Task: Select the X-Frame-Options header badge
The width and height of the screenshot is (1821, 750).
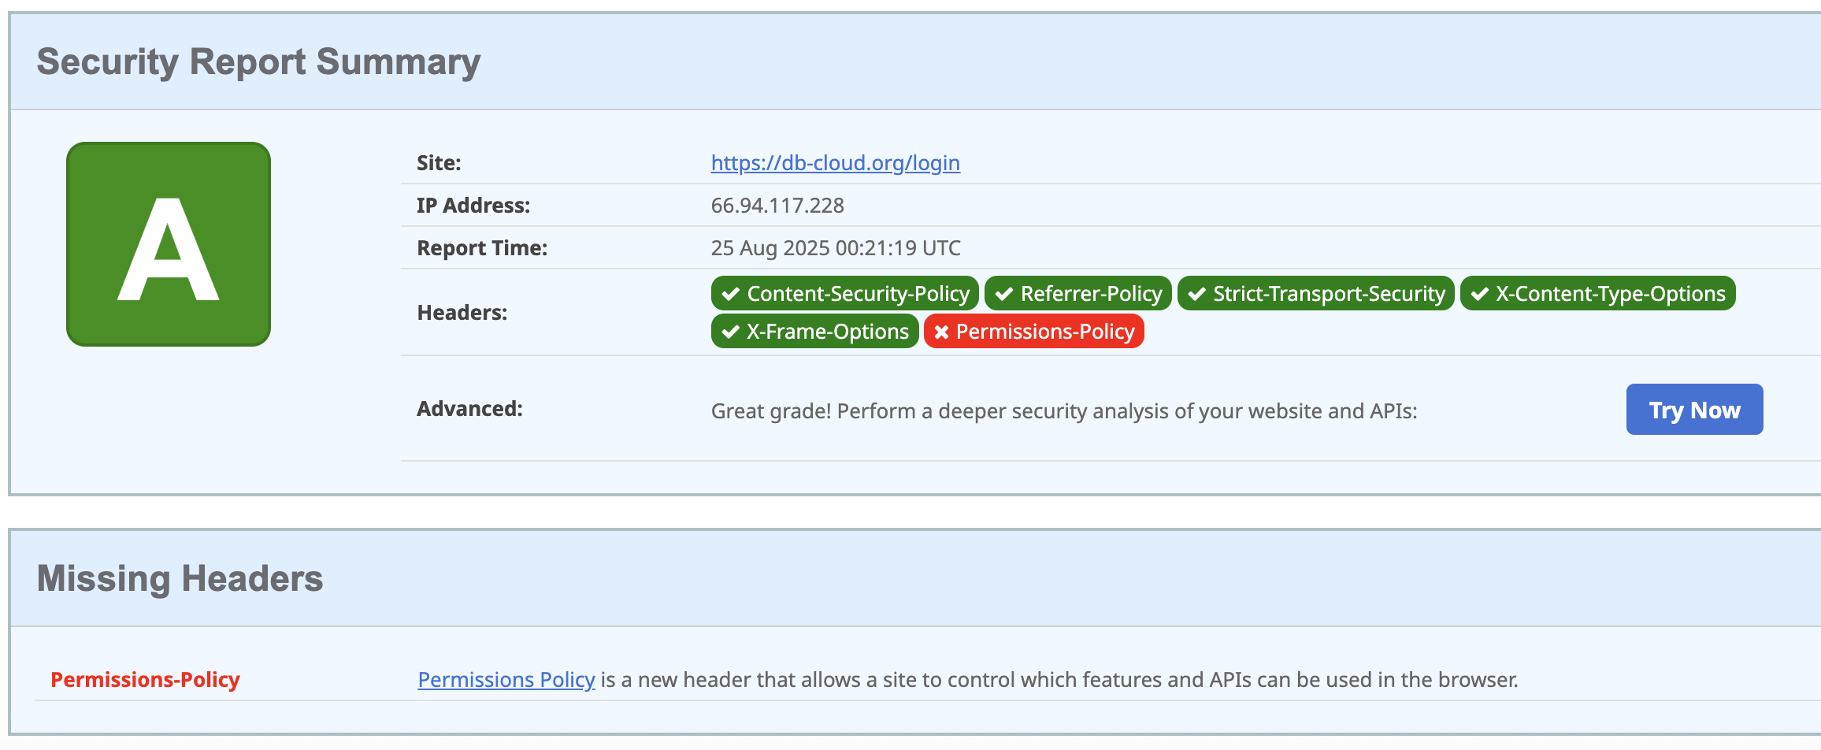Action: click(814, 332)
